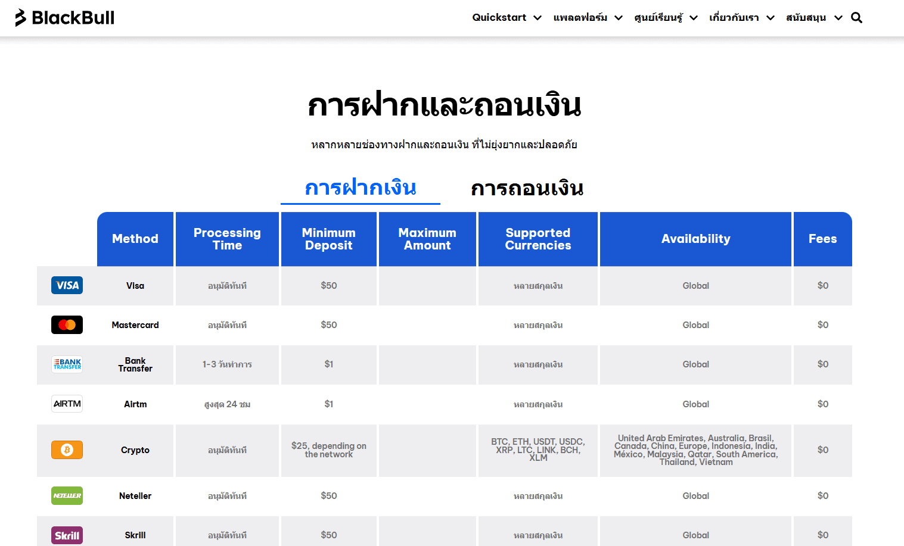Click the Bank Transfer logo icon
This screenshot has height=546, width=904.
67,364
